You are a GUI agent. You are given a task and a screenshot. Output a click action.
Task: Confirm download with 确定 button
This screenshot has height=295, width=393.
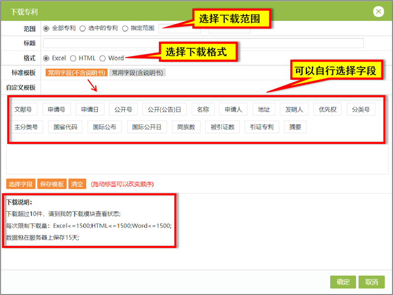[x=343, y=282]
